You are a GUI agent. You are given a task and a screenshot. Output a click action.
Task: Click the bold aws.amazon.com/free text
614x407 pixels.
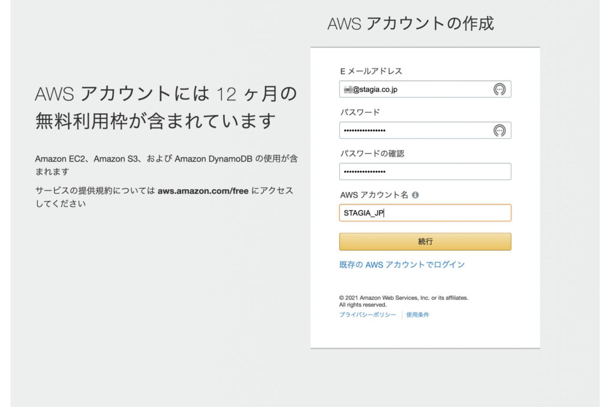pos(203,191)
